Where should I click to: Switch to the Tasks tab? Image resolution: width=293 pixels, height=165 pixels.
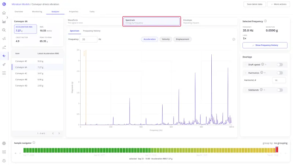pyautogui.click(x=92, y=12)
